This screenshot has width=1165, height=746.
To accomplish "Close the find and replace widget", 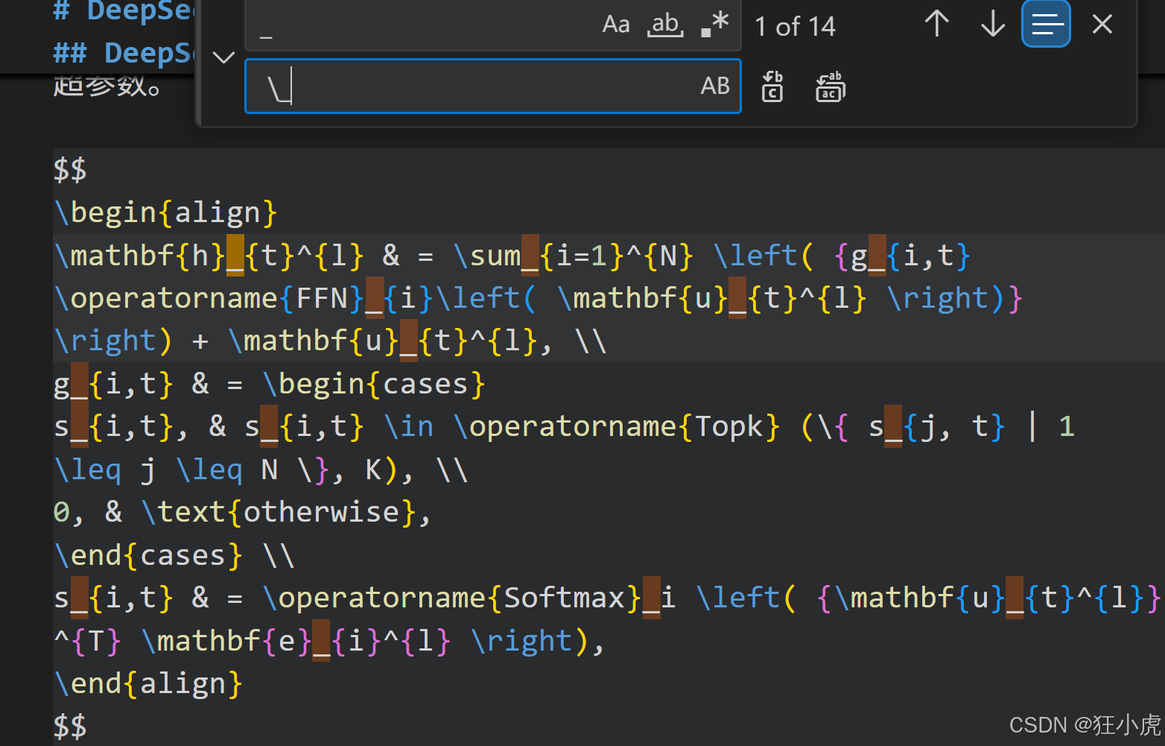I will click(1102, 25).
